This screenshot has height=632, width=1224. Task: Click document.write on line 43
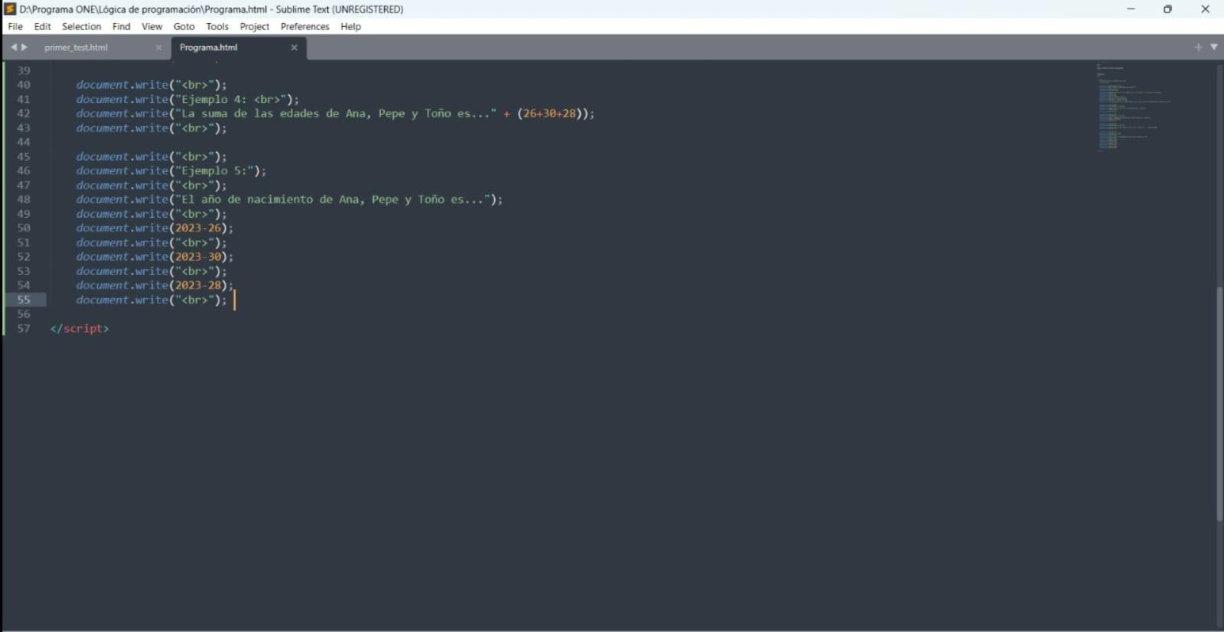click(122, 128)
